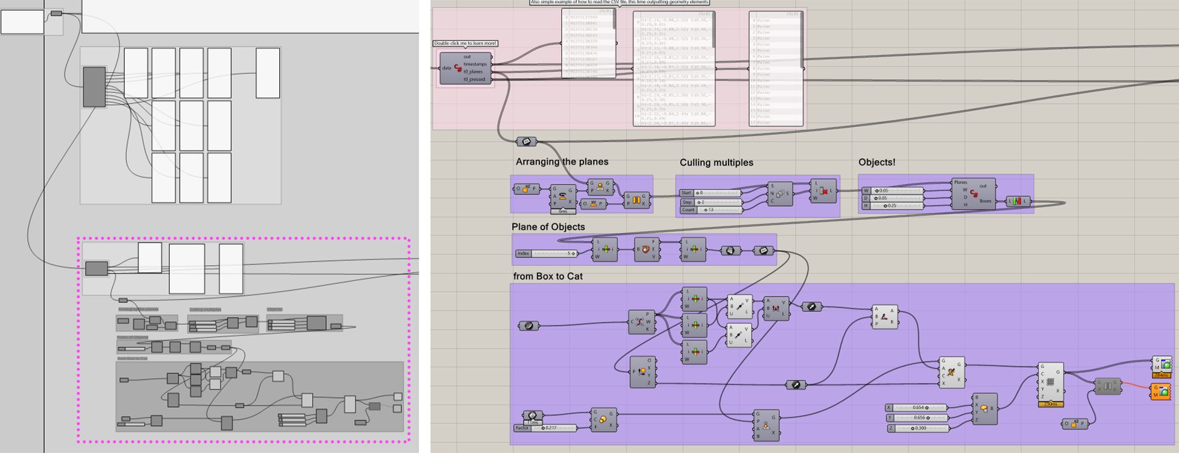This screenshot has width=1179, height=453.
Task: Click the 'Arranging the planes' group title
Action: tap(562, 162)
